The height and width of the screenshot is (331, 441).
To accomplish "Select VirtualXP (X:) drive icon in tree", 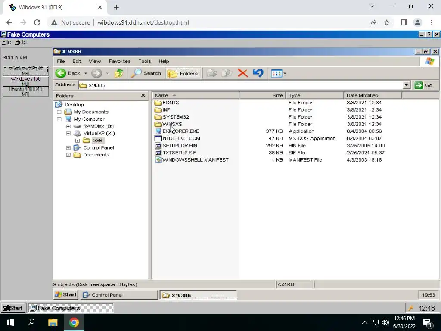I will tap(78, 134).
